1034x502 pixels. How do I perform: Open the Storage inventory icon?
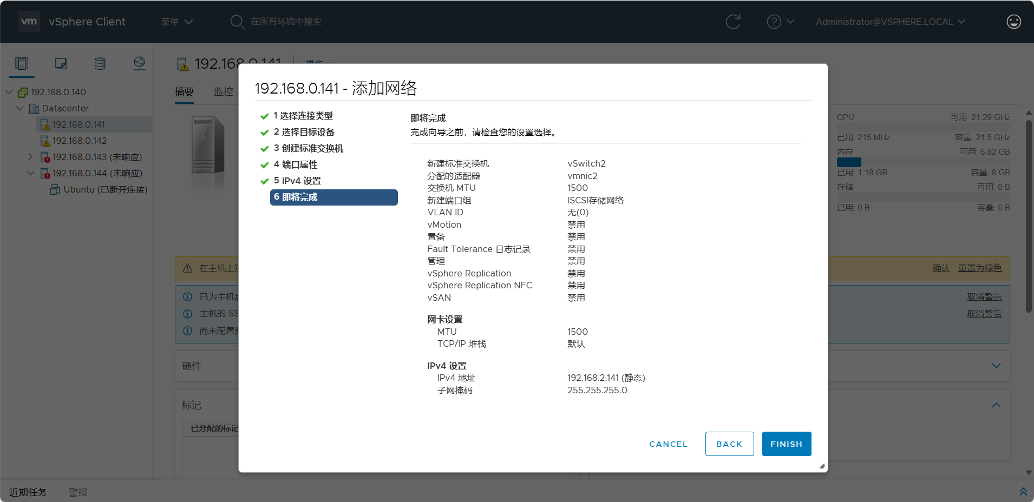100,64
